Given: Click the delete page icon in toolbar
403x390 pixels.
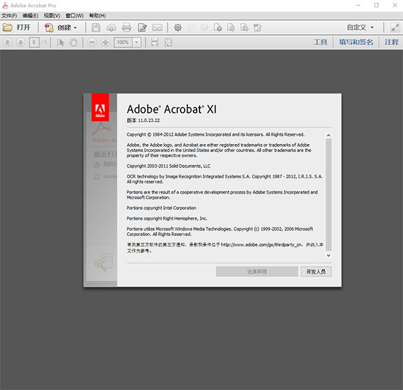Looking at the screenshot, I should point(218,28).
